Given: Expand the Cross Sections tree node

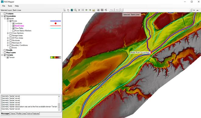Looking at the screenshot, I should tap(8, 33).
